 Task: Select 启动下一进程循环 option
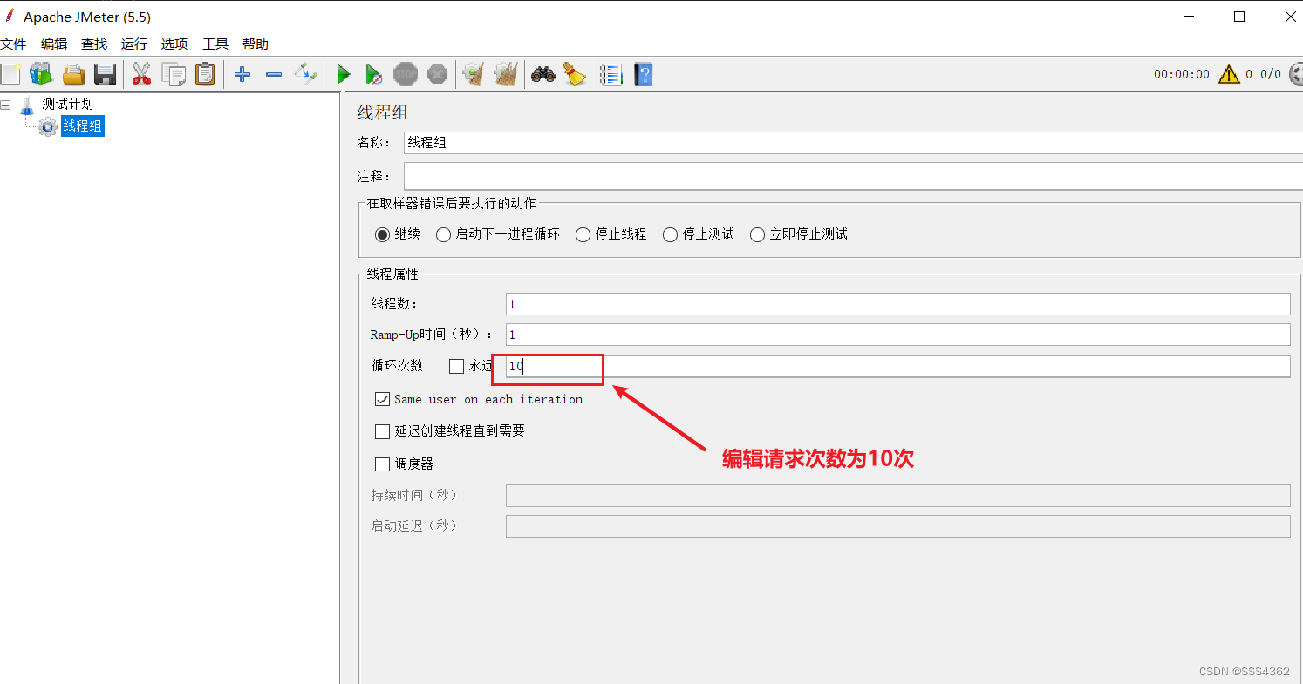click(443, 234)
